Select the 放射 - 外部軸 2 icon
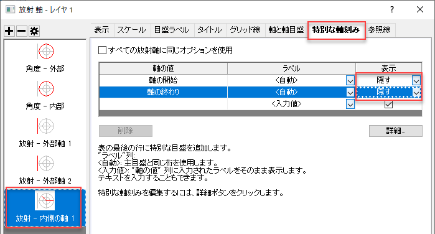 pos(46,163)
